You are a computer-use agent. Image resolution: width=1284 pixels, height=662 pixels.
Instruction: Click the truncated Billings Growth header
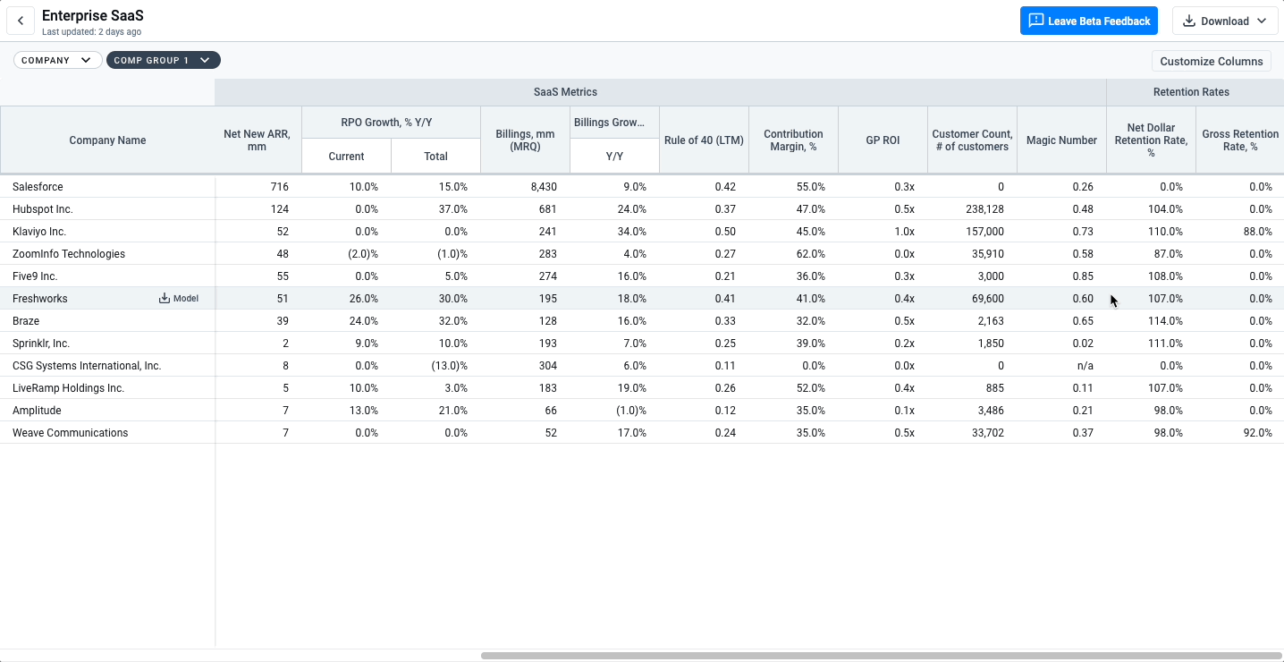(x=614, y=123)
